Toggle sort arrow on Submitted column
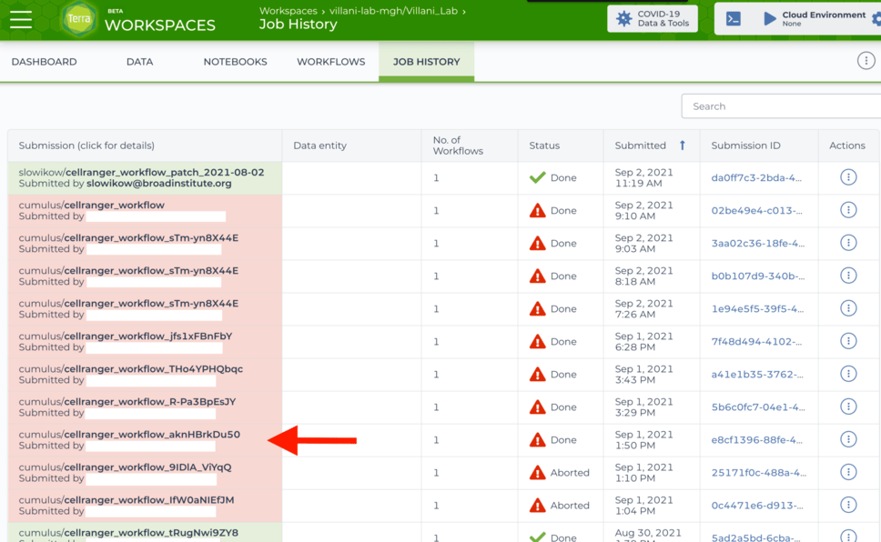The height and width of the screenshot is (542, 881). coord(683,146)
